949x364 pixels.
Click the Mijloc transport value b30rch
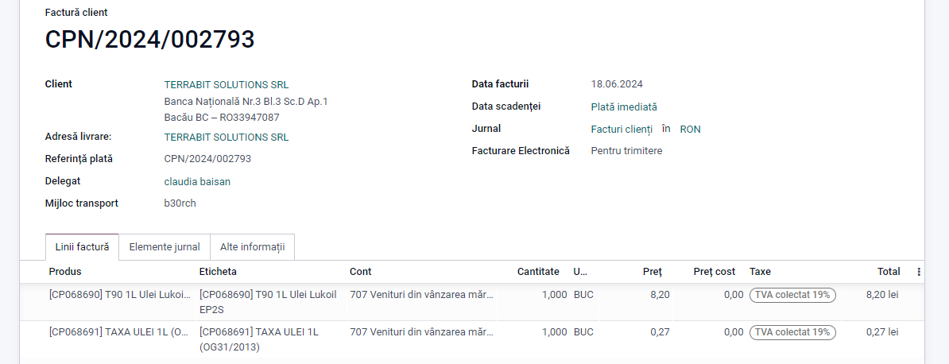pyautogui.click(x=180, y=203)
